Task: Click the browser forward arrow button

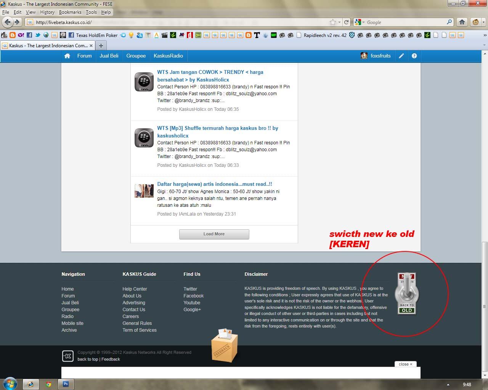Action: 17,22
